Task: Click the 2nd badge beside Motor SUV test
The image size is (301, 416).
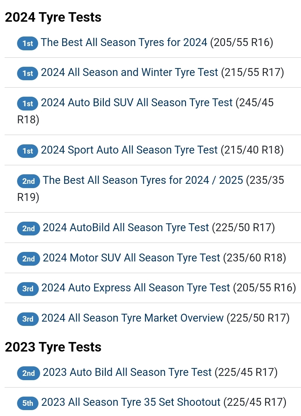Action: [x=29, y=259]
